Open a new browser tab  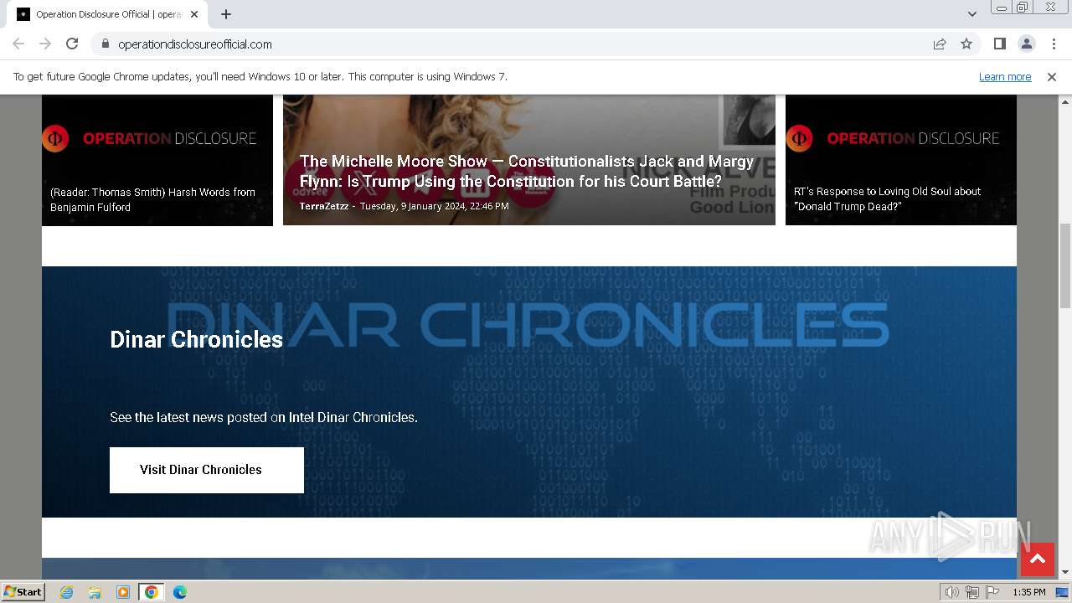[226, 14]
